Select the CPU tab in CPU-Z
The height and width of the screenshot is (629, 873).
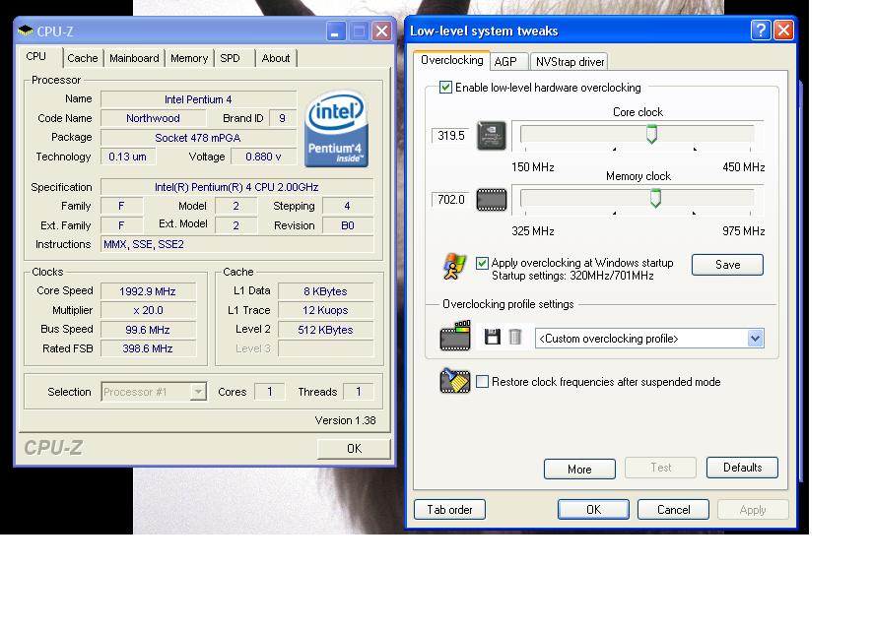tap(36, 56)
